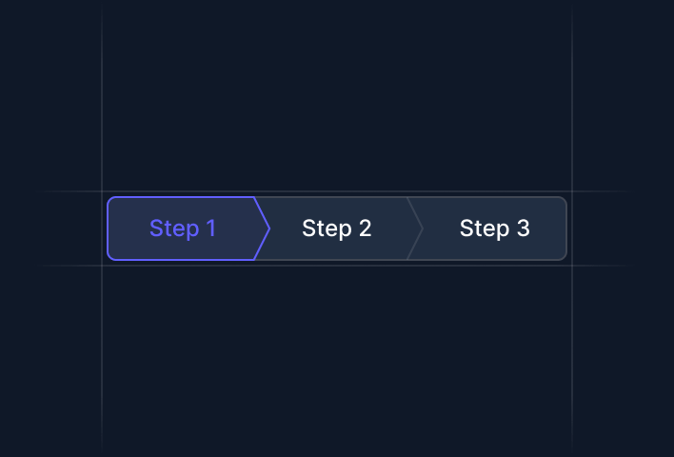This screenshot has width=674, height=457.
Task: Activate the center breadcrumb segment, Step 2
Action: (336, 228)
